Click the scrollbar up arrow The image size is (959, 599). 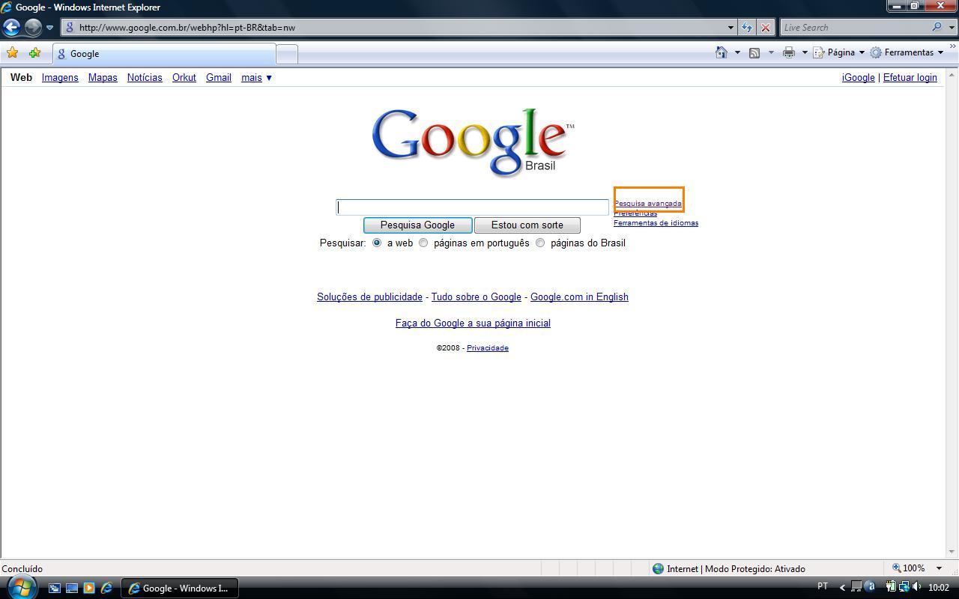[952, 75]
